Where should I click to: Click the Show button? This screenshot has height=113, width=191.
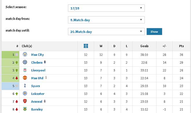[x=154, y=32]
